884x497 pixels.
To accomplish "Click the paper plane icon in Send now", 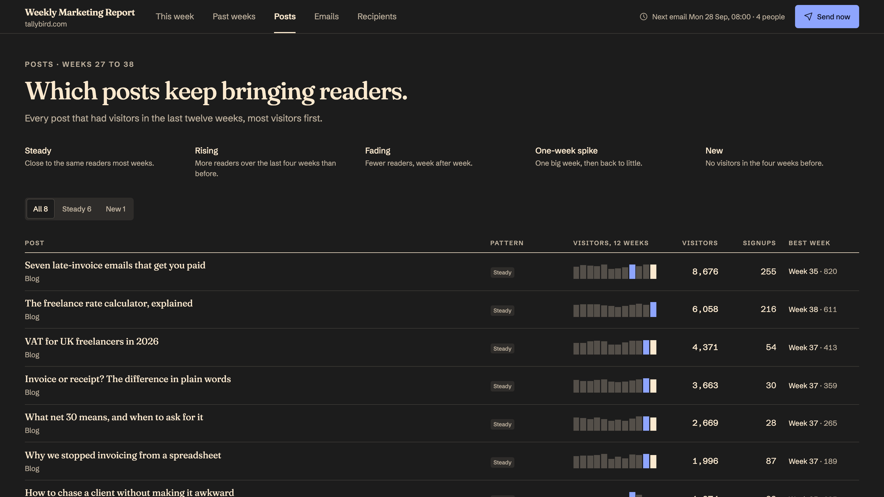I will 808,17.
